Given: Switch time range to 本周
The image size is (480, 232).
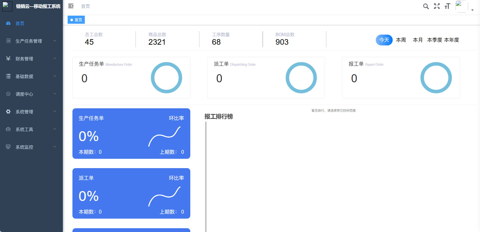Looking at the screenshot, I should [401, 40].
